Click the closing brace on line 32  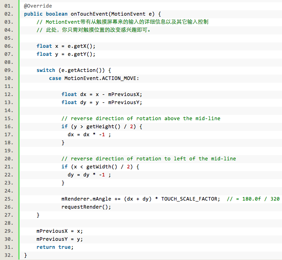[25, 256]
